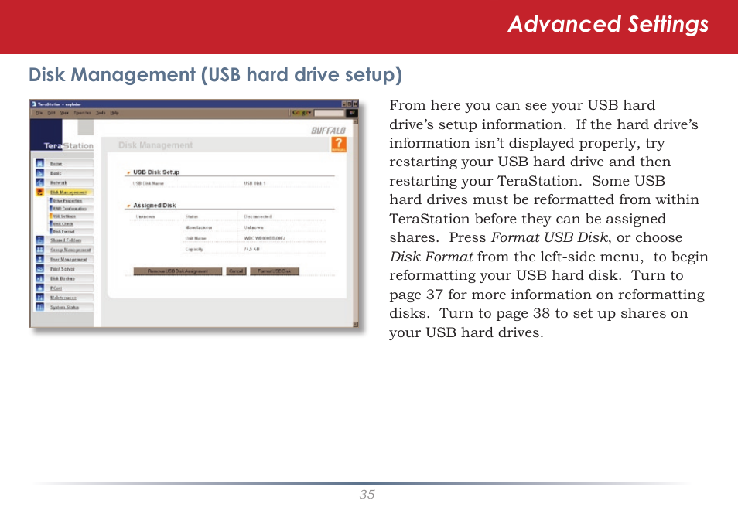Click the Disk Management link text
738x511 pixels.
click(x=68, y=192)
